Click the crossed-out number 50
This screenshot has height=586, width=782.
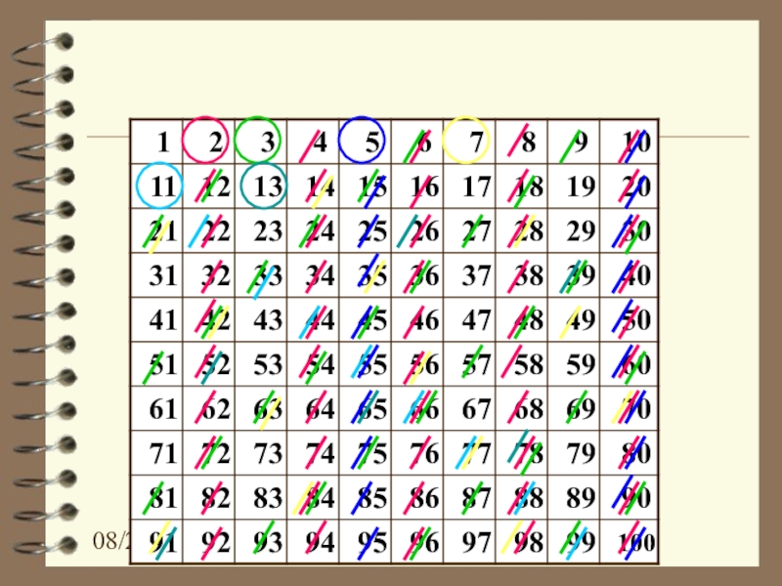pos(630,319)
